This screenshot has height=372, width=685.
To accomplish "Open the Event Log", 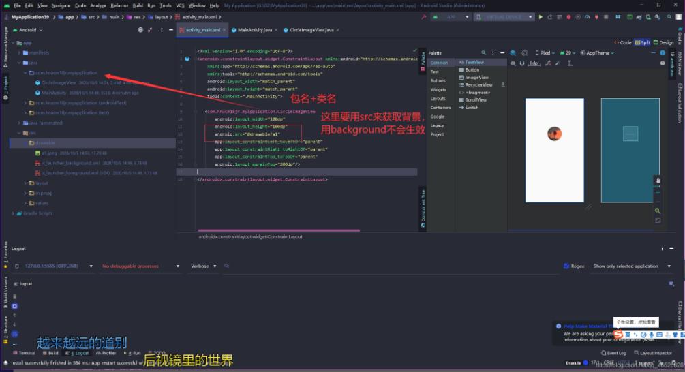I will coord(614,353).
